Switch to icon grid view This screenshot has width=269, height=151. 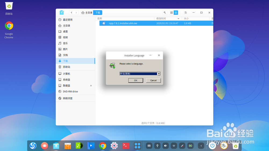pos(171,13)
